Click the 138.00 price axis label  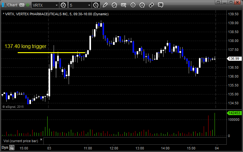click(x=233, y=41)
